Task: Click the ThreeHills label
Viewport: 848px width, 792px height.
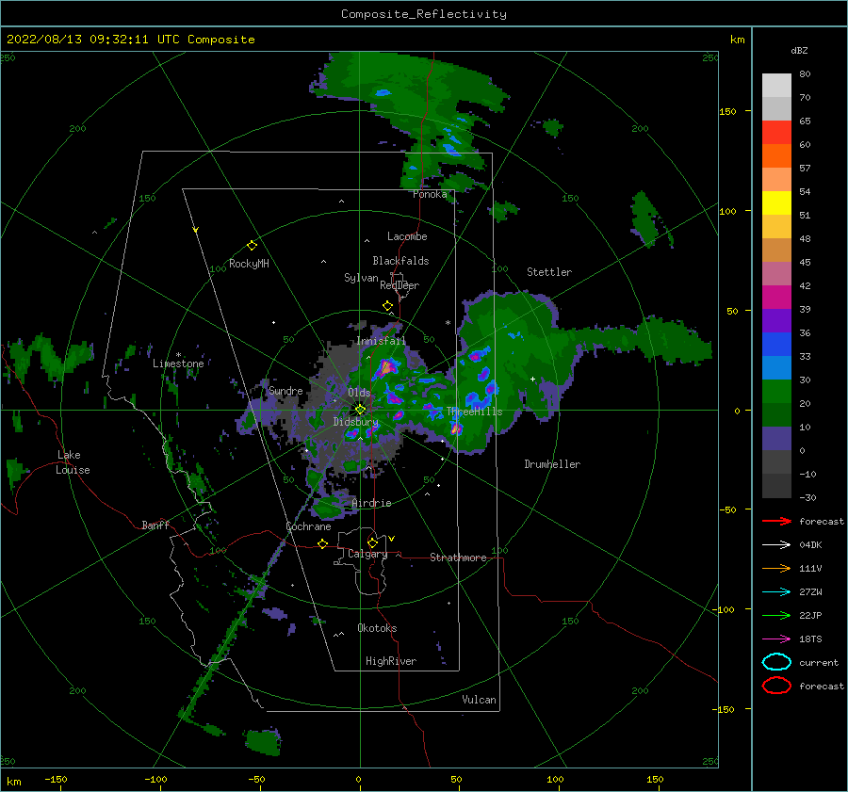Action: click(x=474, y=412)
